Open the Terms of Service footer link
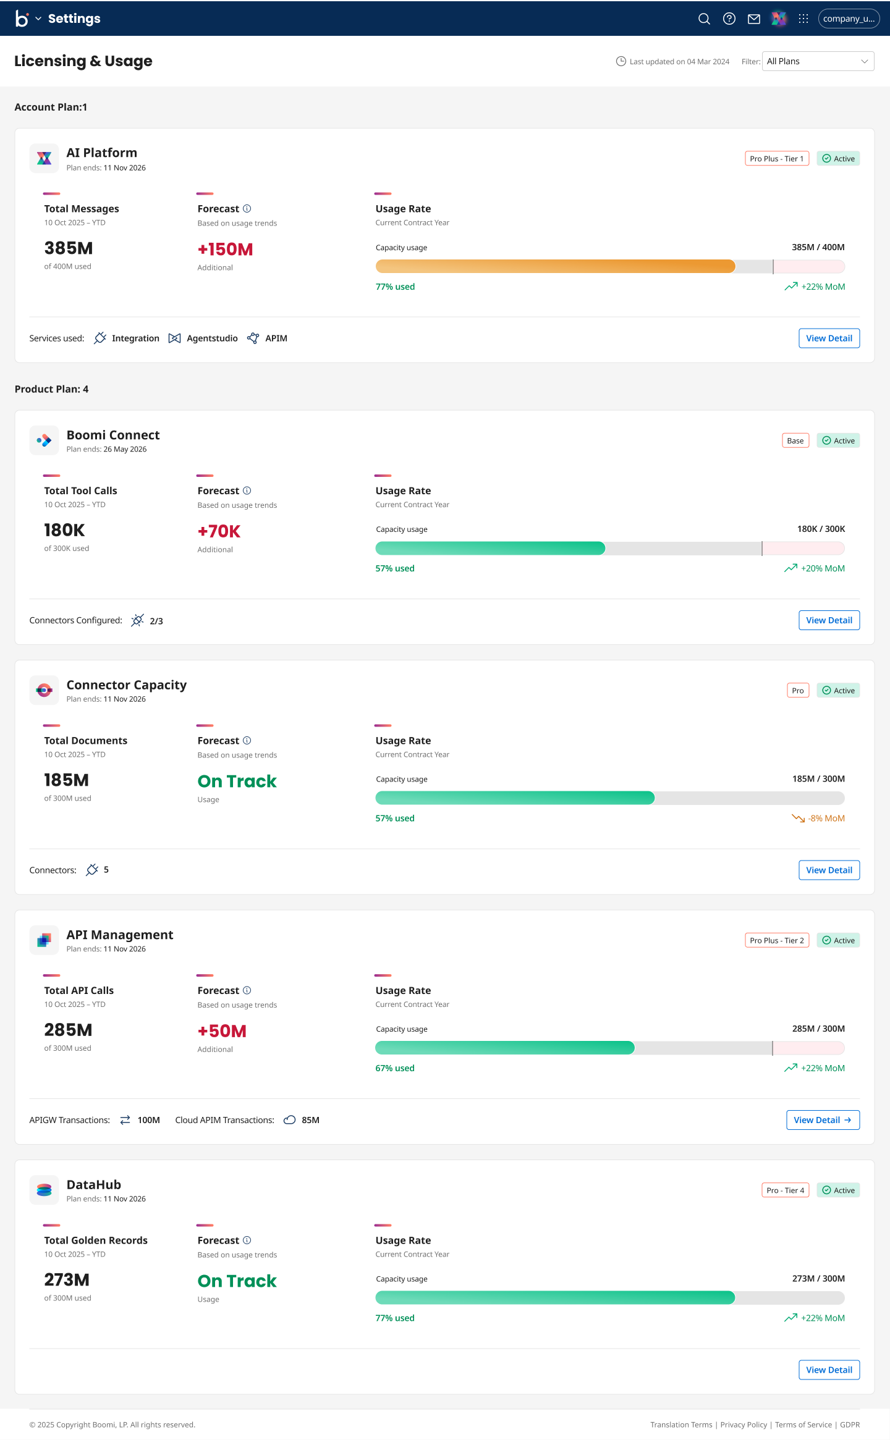The height and width of the screenshot is (1440, 890). (x=803, y=1425)
